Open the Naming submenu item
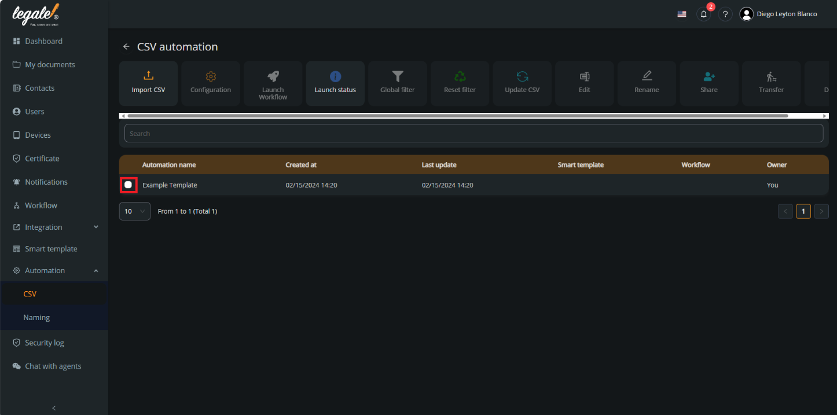 36,318
